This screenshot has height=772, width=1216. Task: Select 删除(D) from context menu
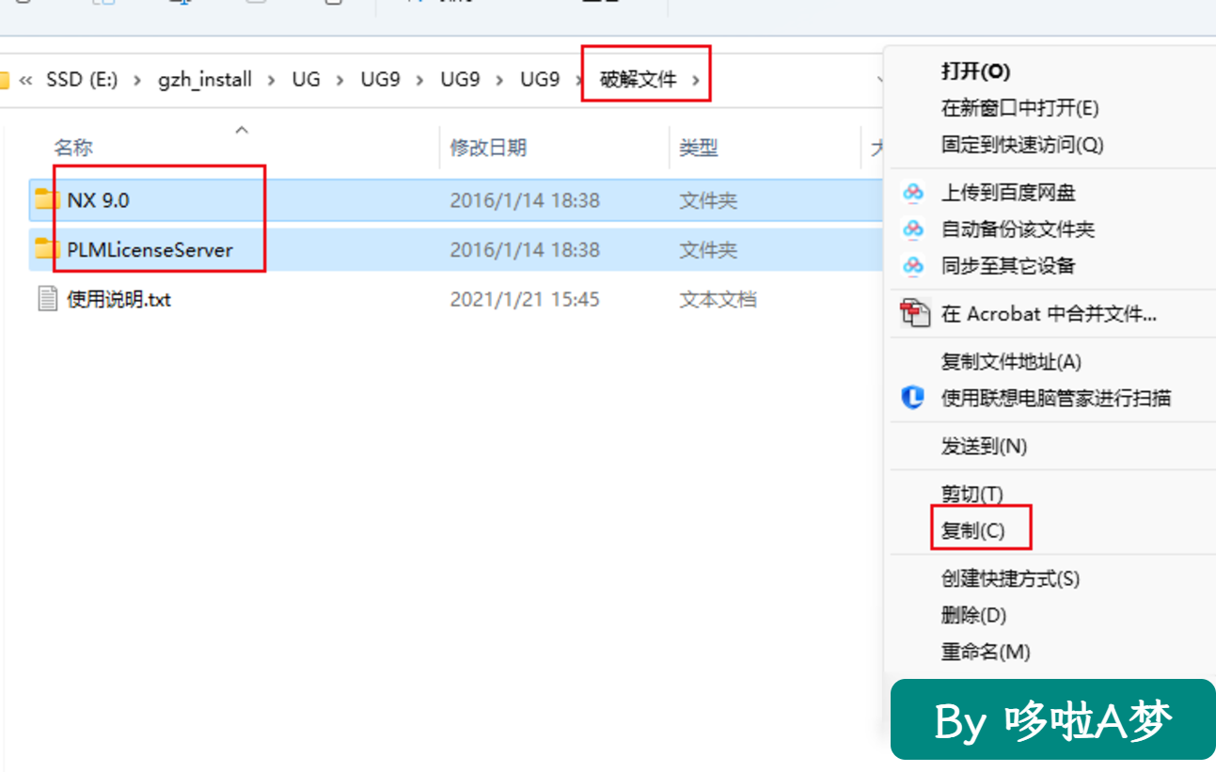point(973,615)
